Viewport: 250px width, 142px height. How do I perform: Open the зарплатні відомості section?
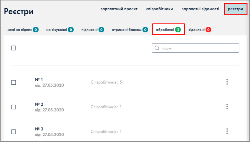200,9
